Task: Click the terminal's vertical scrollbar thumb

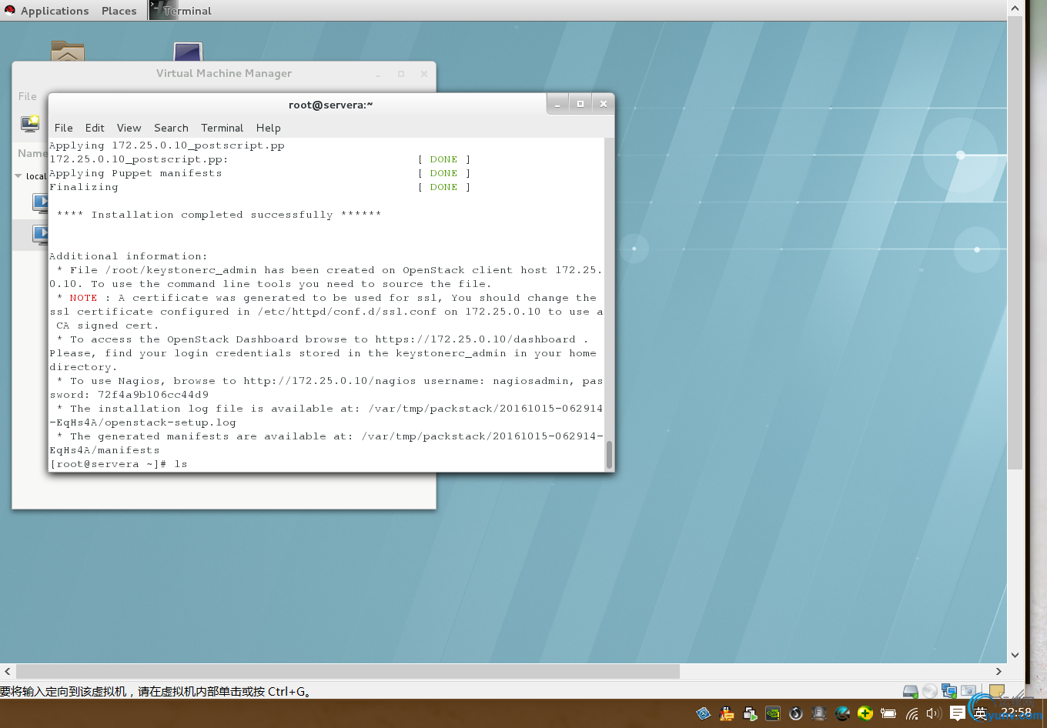Action: [x=609, y=454]
